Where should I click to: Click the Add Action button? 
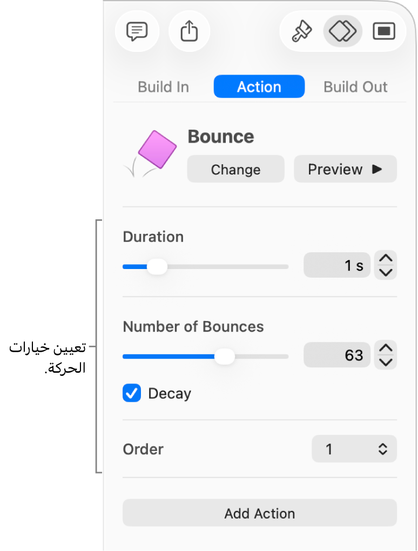[x=260, y=513]
